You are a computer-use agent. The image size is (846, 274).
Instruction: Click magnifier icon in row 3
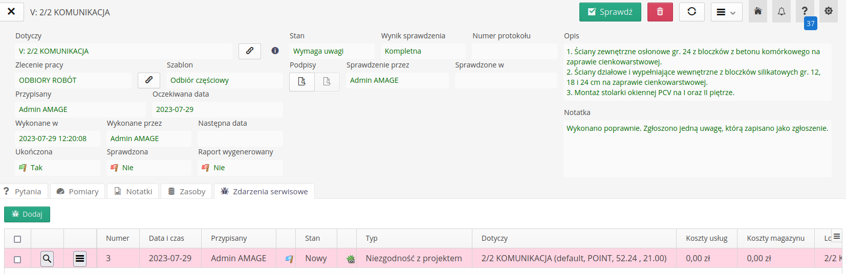47,259
